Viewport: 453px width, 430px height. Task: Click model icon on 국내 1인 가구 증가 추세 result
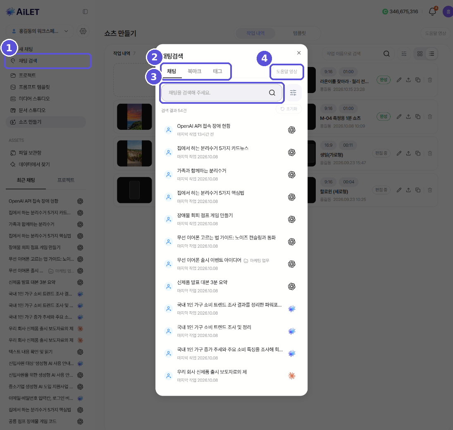(292, 354)
